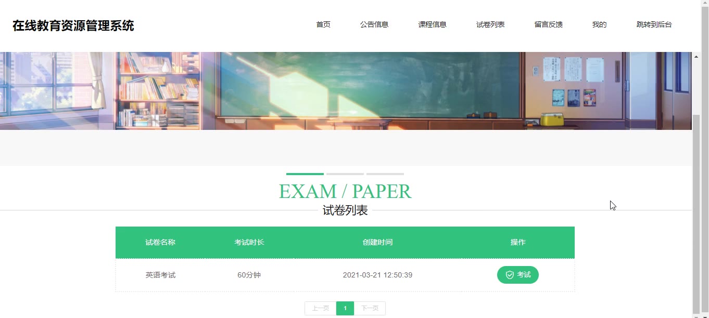Click the EXAM / PAPER heading
The image size is (709, 318).
click(x=345, y=191)
